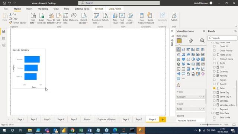Click Format painter
The width and height of the screenshot is (238, 134).
click(x=17, y=23)
